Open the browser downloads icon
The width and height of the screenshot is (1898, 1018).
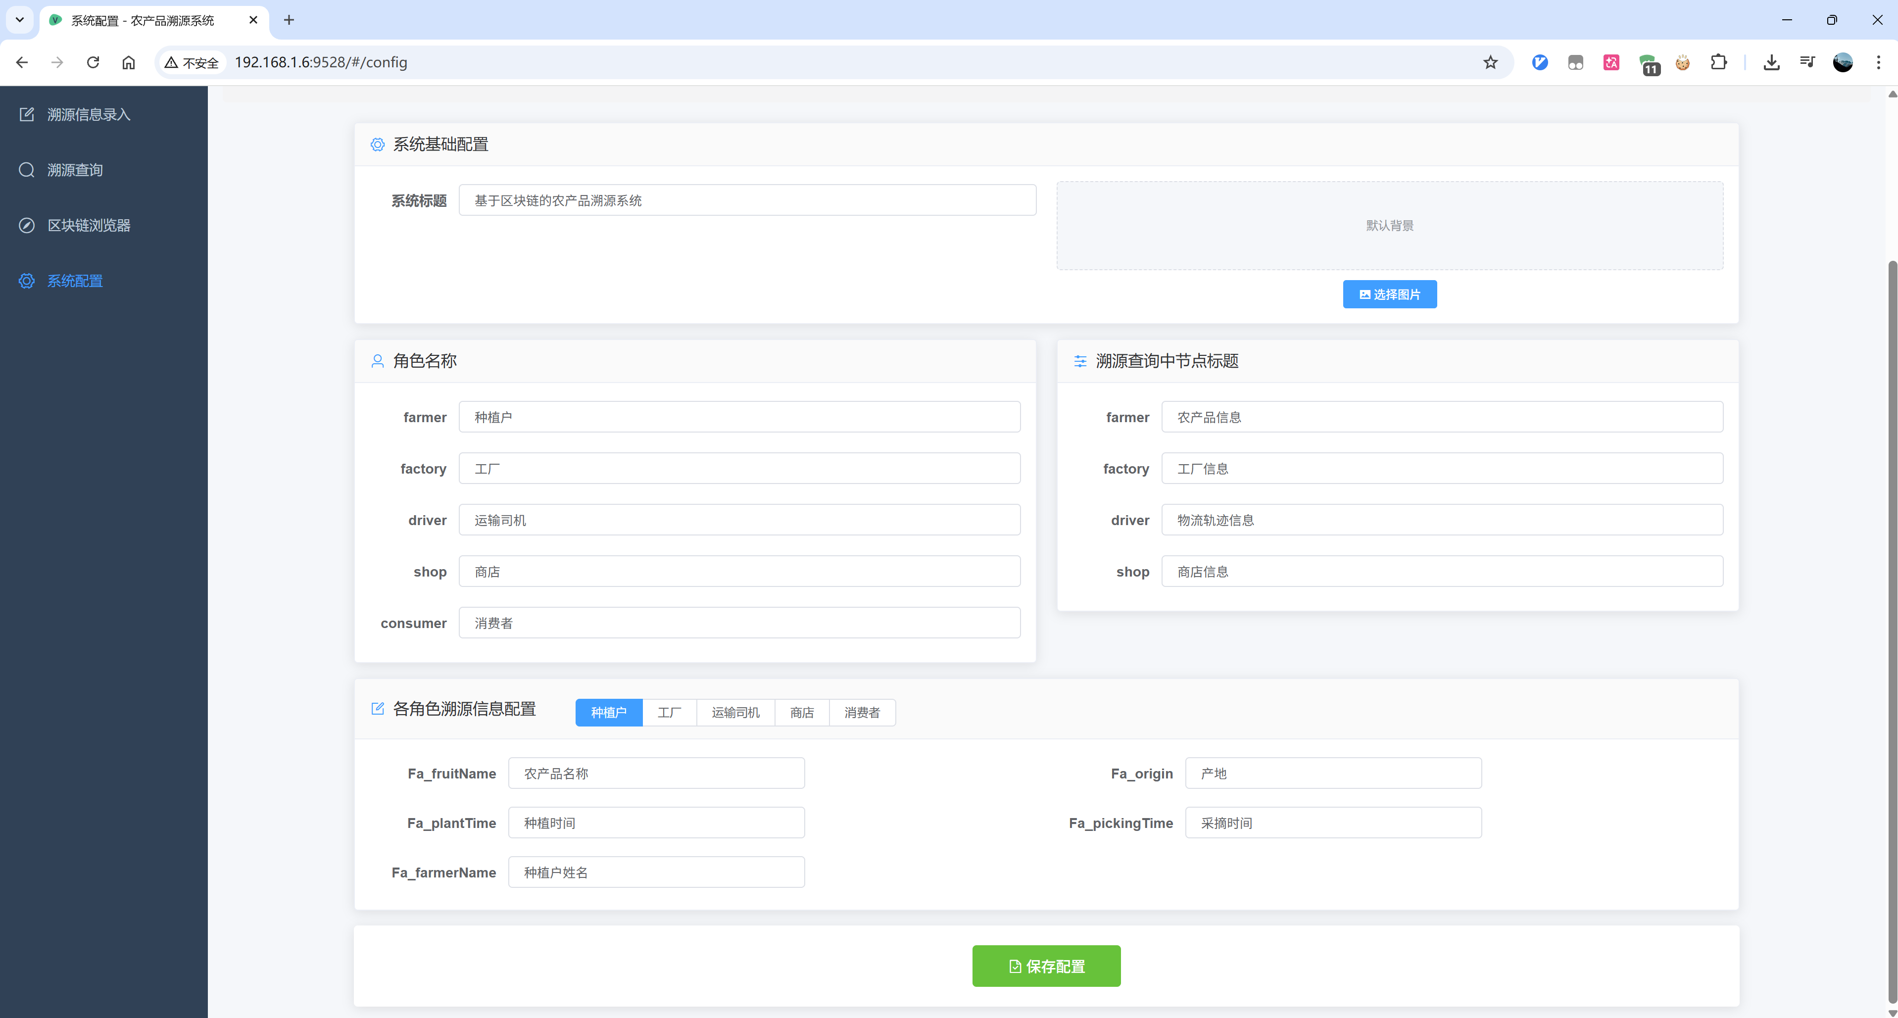coord(1772,63)
